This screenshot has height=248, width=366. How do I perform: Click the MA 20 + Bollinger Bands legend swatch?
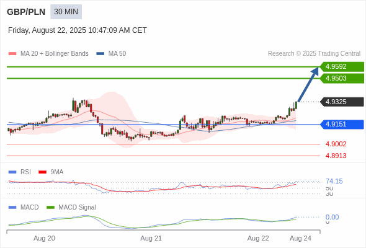[12, 54]
